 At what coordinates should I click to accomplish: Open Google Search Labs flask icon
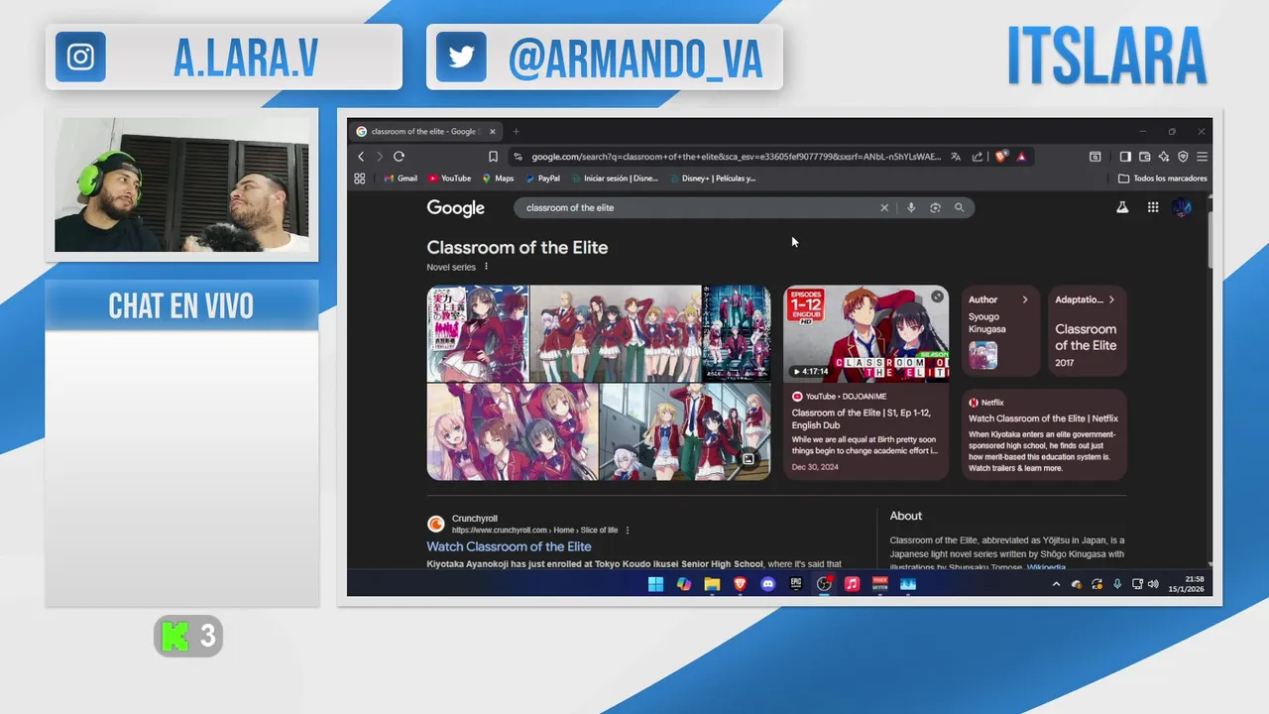click(x=1122, y=207)
